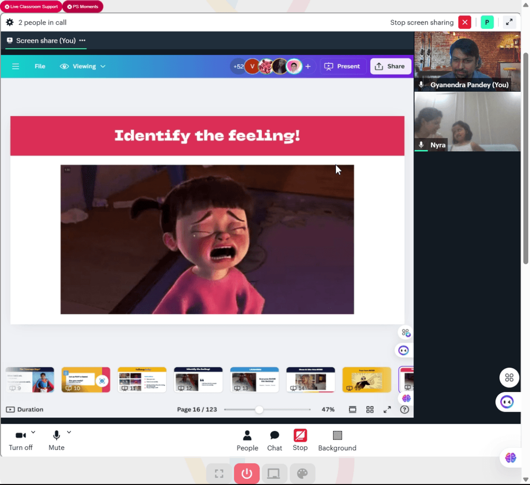This screenshot has height=485, width=530.
Task: Expand the Viewing mode dropdown
Action: point(83,66)
